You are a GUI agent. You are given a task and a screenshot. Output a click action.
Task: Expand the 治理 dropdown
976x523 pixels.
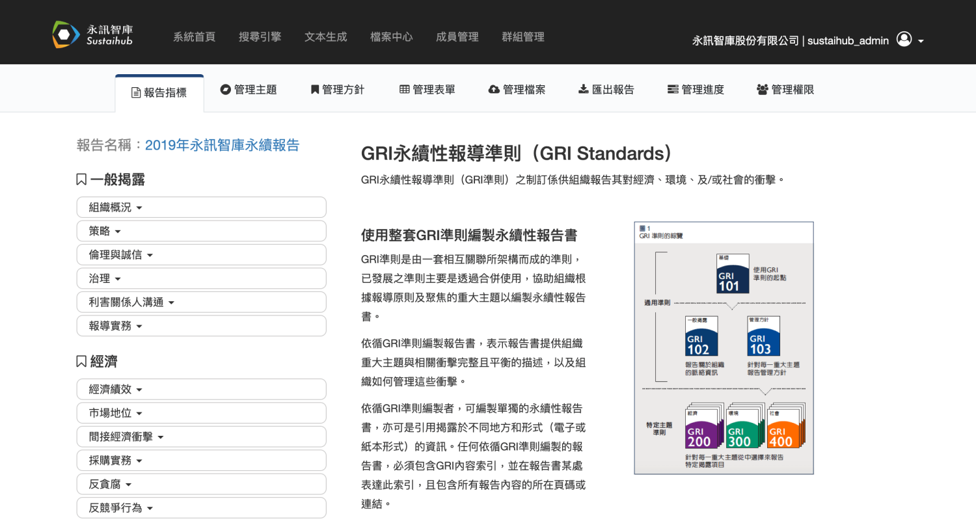[201, 278]
